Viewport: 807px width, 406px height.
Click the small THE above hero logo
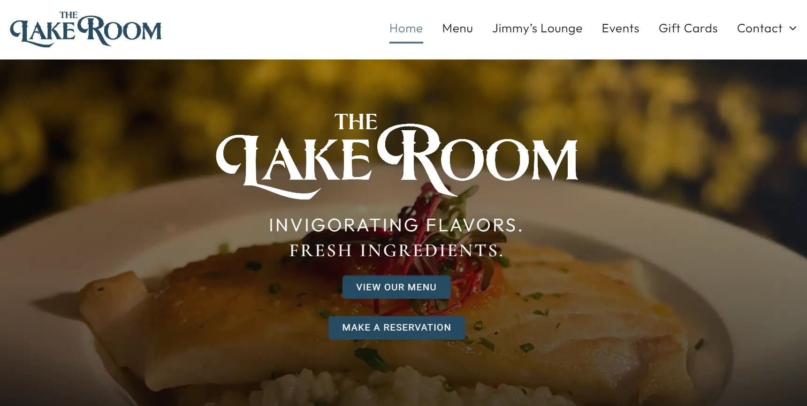(x=356, y=122)
